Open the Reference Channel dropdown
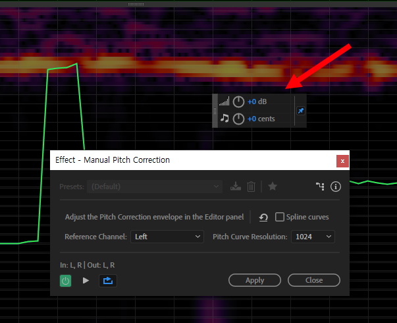The width and height of the screenshot is (397, 323). 167,237
